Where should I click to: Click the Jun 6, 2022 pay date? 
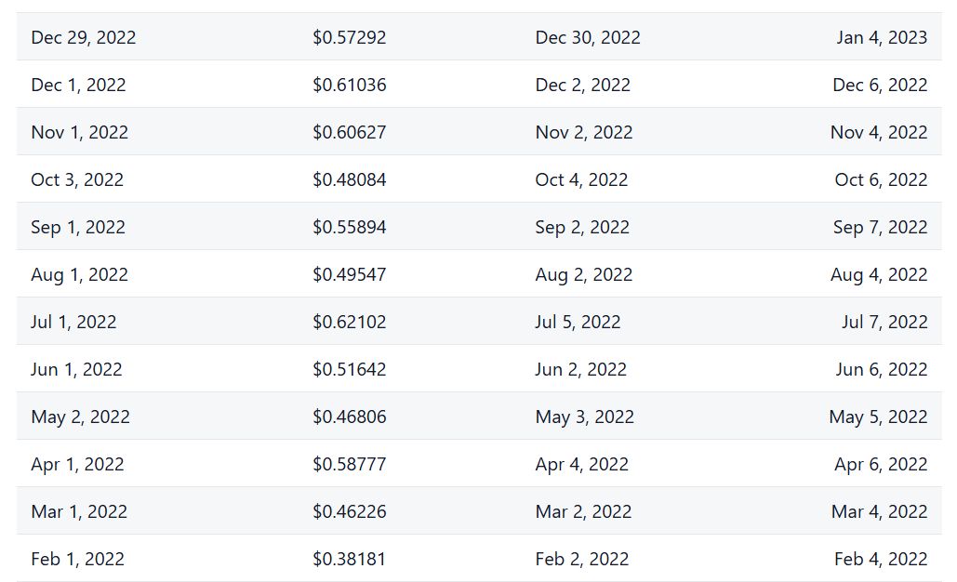881,369
